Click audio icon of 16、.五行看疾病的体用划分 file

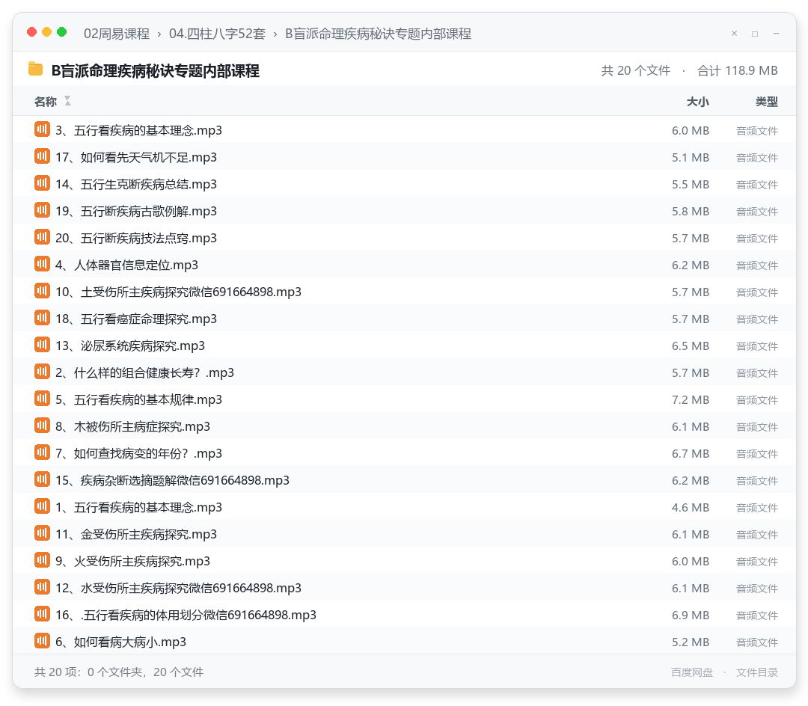(42, 614)
